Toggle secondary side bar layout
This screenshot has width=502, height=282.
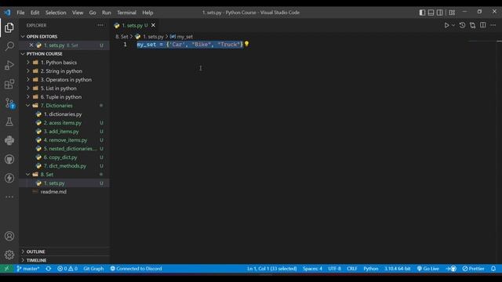[x=439, y=13]
